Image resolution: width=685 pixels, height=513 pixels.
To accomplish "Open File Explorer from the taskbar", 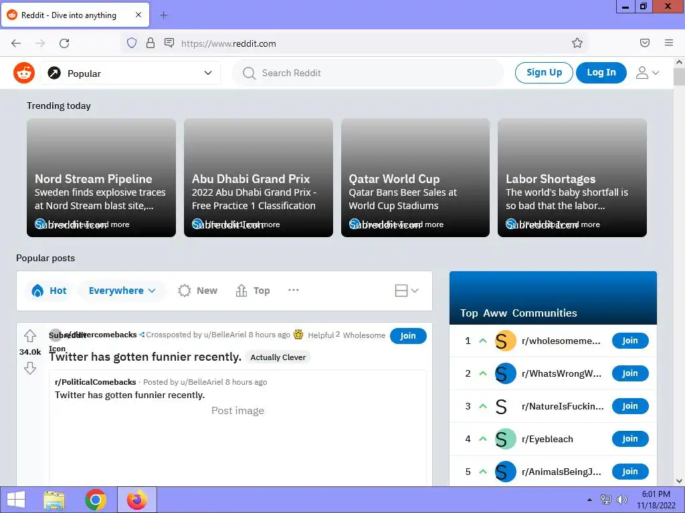I will 55,500.
